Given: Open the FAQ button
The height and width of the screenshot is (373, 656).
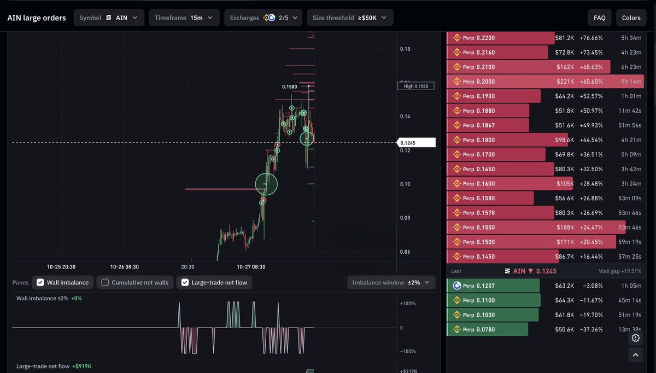Looking at the screenshot, I should (600, 18).
